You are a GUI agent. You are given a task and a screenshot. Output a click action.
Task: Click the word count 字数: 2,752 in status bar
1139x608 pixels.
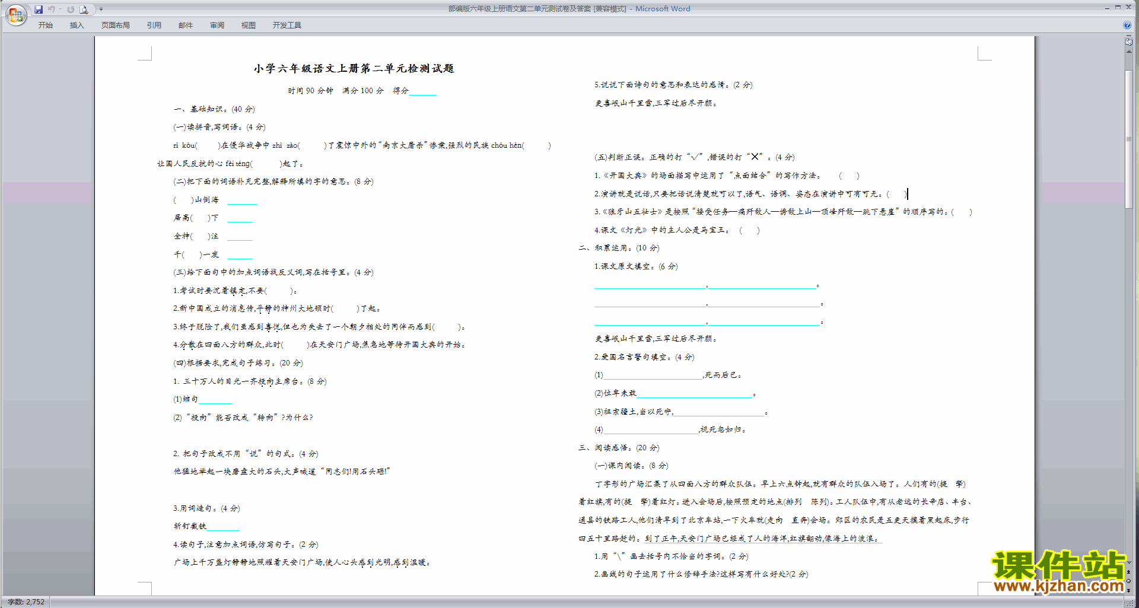click(26, 601)
